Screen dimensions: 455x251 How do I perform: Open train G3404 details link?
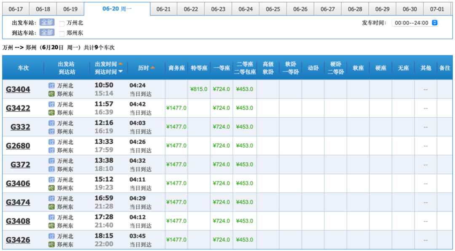point(18,89)
